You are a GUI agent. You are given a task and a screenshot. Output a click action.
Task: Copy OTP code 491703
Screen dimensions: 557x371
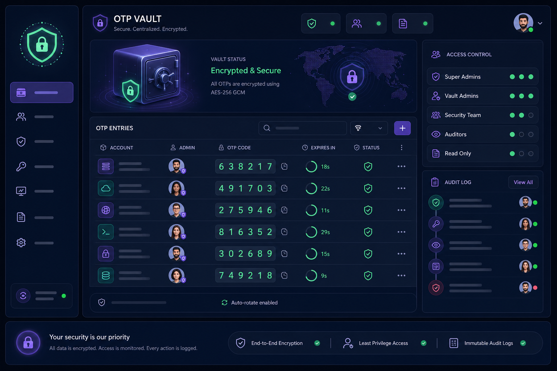click(284, 188)
